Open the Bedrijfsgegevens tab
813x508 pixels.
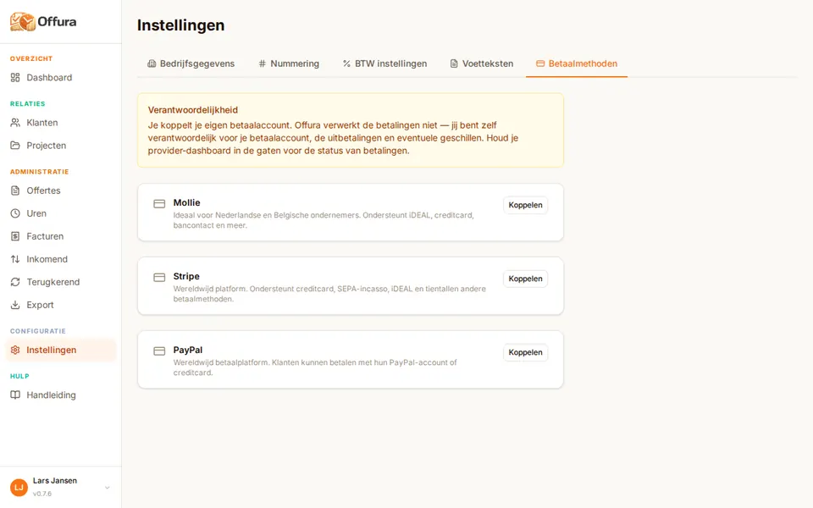pyautogui.click(x=191, y=63)
